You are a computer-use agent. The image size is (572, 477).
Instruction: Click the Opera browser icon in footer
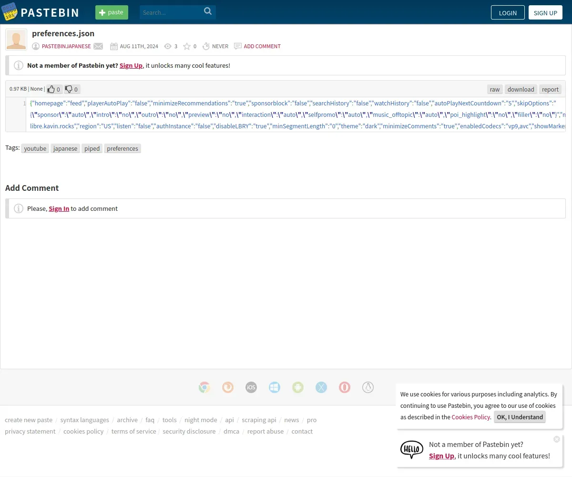[x=345, y=387]
